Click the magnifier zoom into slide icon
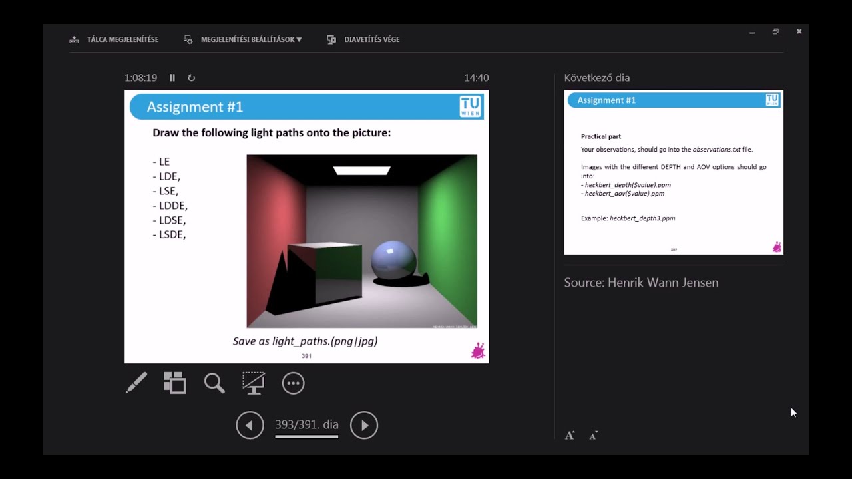This screenshot has height=479, width=852. click(x=214, y=383)
